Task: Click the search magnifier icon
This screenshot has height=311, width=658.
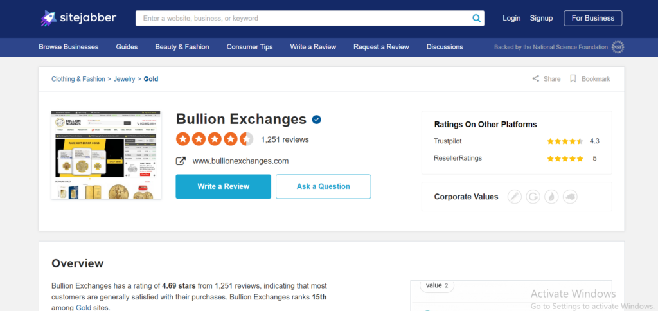Action: tap(476, 18)
